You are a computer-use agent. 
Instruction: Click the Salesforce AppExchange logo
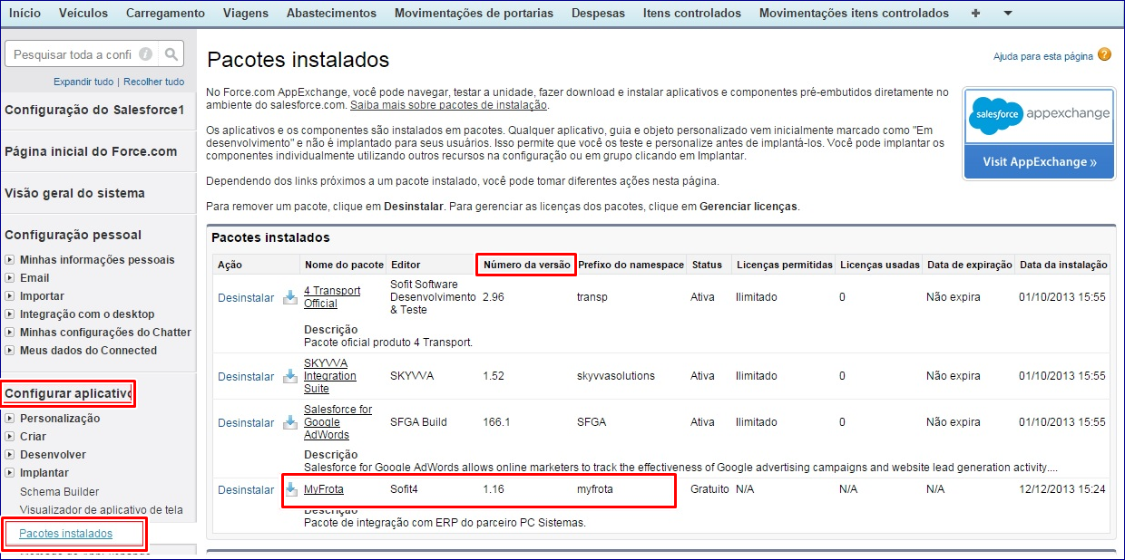(x=1040, y=115)
